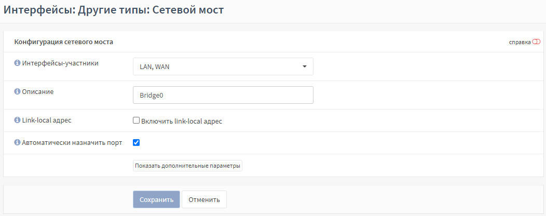Click the Интерфейсы-участники field label
The height and width of the screenshot is (216, 546).
point(60,63)
